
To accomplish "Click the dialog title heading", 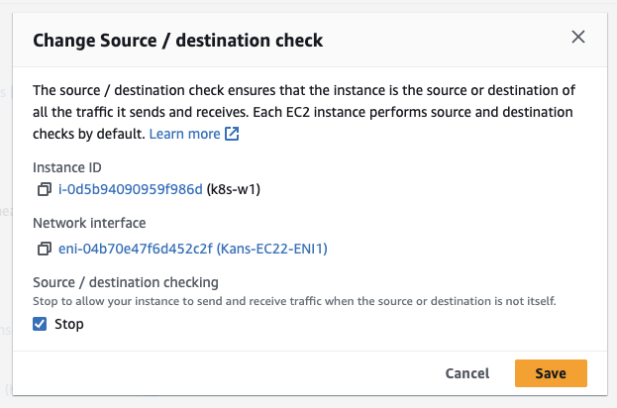I will coord(178,41).
